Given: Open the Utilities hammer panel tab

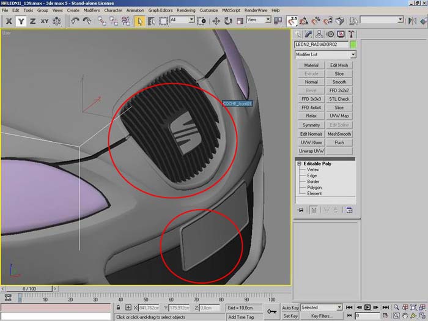Looking at the screenshot, I should (x=351, y=34).
